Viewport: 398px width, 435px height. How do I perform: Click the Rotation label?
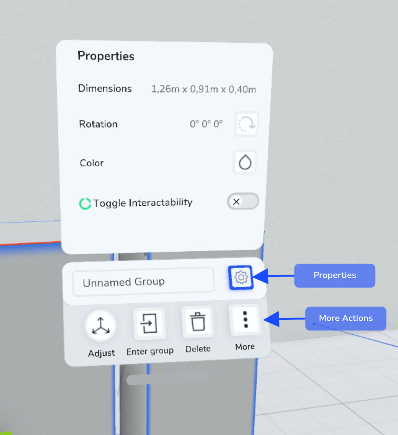click(98, 124)
